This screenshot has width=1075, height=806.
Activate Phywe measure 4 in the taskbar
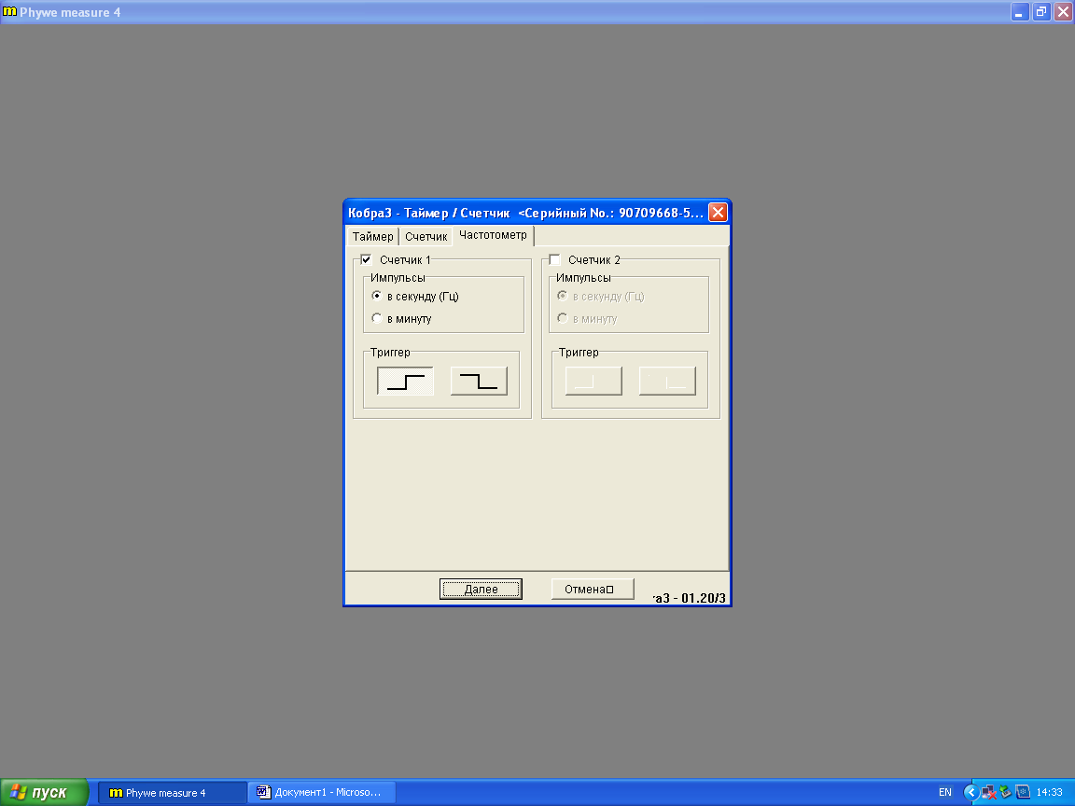click(x=172, y=793)
